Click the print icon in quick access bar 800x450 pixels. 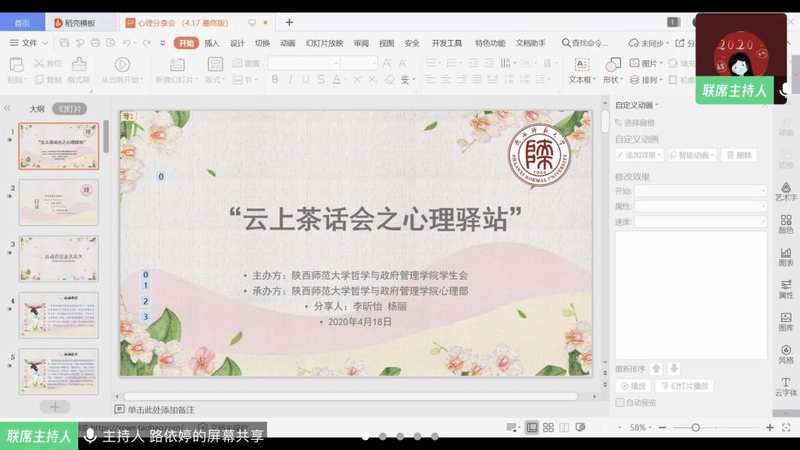[95, 43]
